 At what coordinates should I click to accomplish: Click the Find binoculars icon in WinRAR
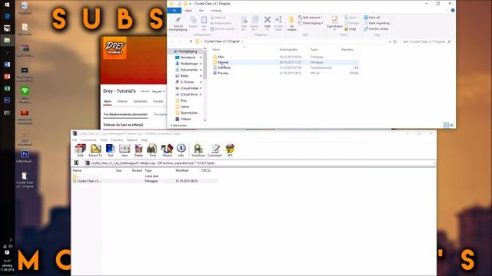click(152, 150)
